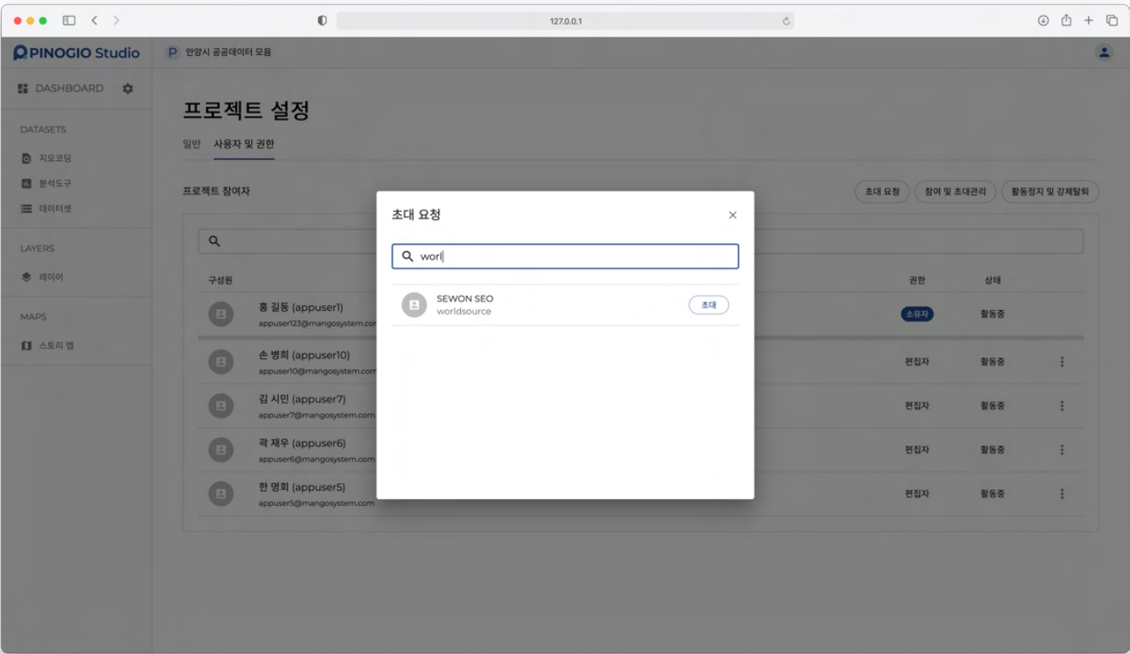The height and width of the screenshot is (654, 1130).
Task: Click the 활동정지 및 강제탈퇴 button
Action: point(1049,191)
